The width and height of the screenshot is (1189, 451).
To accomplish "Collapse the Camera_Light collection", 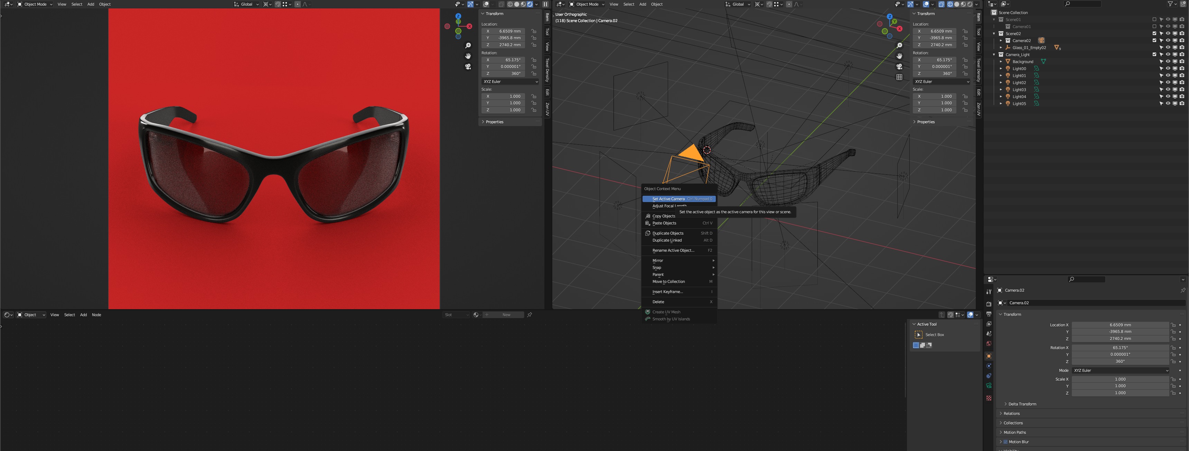I will [994, 55].
